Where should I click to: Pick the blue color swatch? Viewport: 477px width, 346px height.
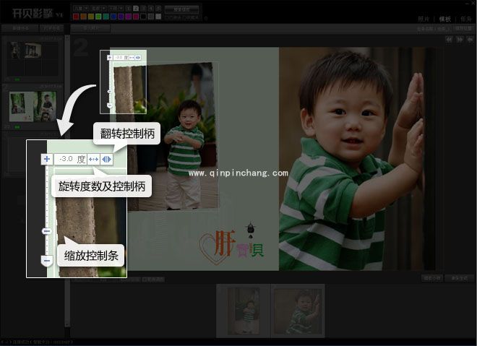click(113, 17)
